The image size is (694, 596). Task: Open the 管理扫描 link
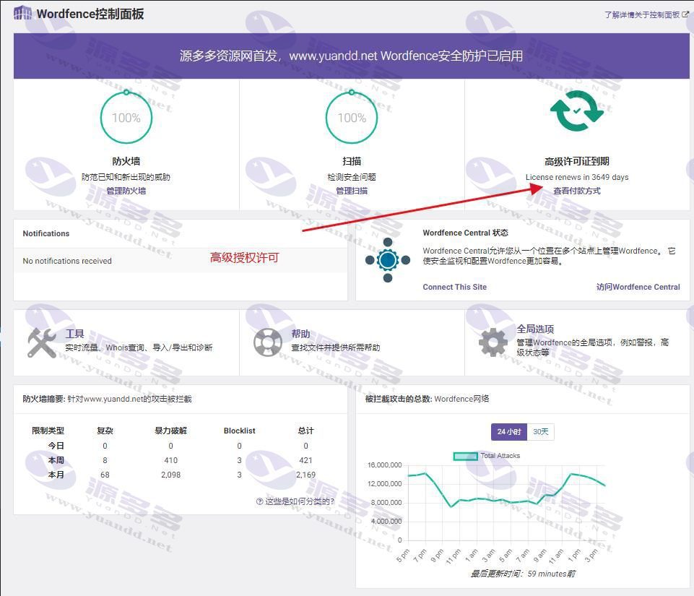click(x=352, y=191)
